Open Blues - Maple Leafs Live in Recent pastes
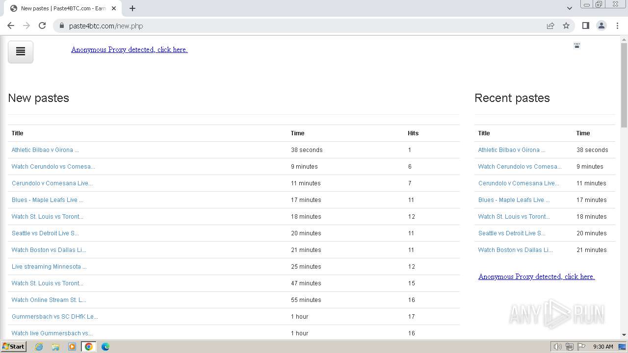Screen dimensions: 628x353 (x=514, y=200)
